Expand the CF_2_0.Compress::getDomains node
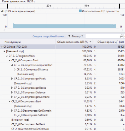 pyautogui.click(x=12, y=97)
